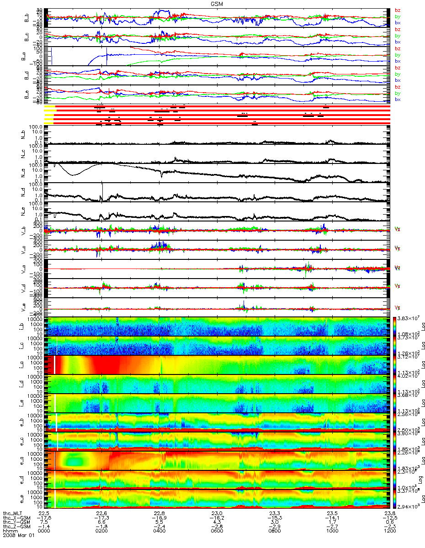Viewport: 425px width, 548px height.
Task: Click the yellow segment of the top status bar
Action: tap(49, 106)
